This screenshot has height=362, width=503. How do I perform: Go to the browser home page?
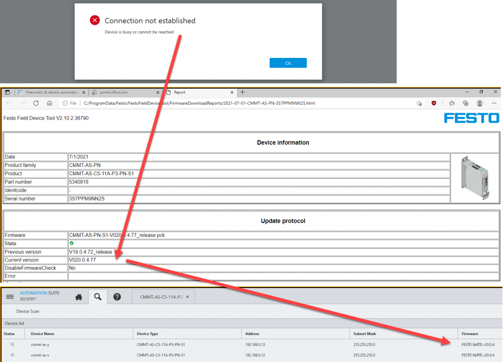50,103
